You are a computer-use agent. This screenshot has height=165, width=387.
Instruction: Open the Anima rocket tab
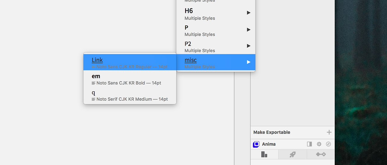(x=292, y=154)
